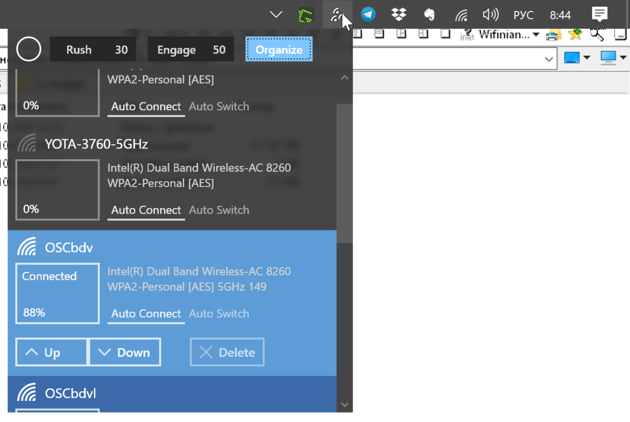630x422 pixels.
Task: Click the profile list scrollbar thumb
Action: pyautogui.click(x=344, y=173)
